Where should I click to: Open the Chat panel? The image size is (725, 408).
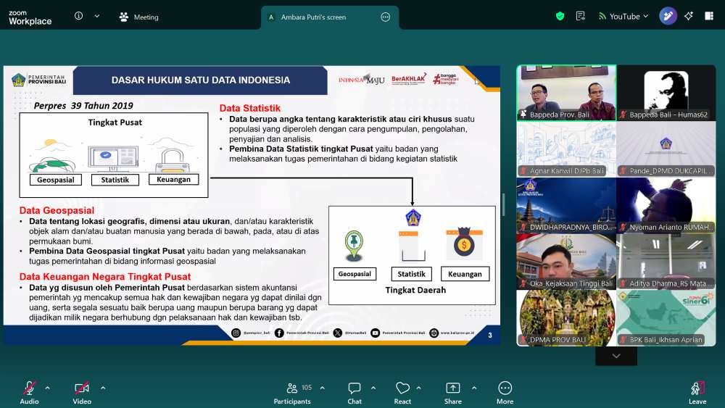[355, 394]
